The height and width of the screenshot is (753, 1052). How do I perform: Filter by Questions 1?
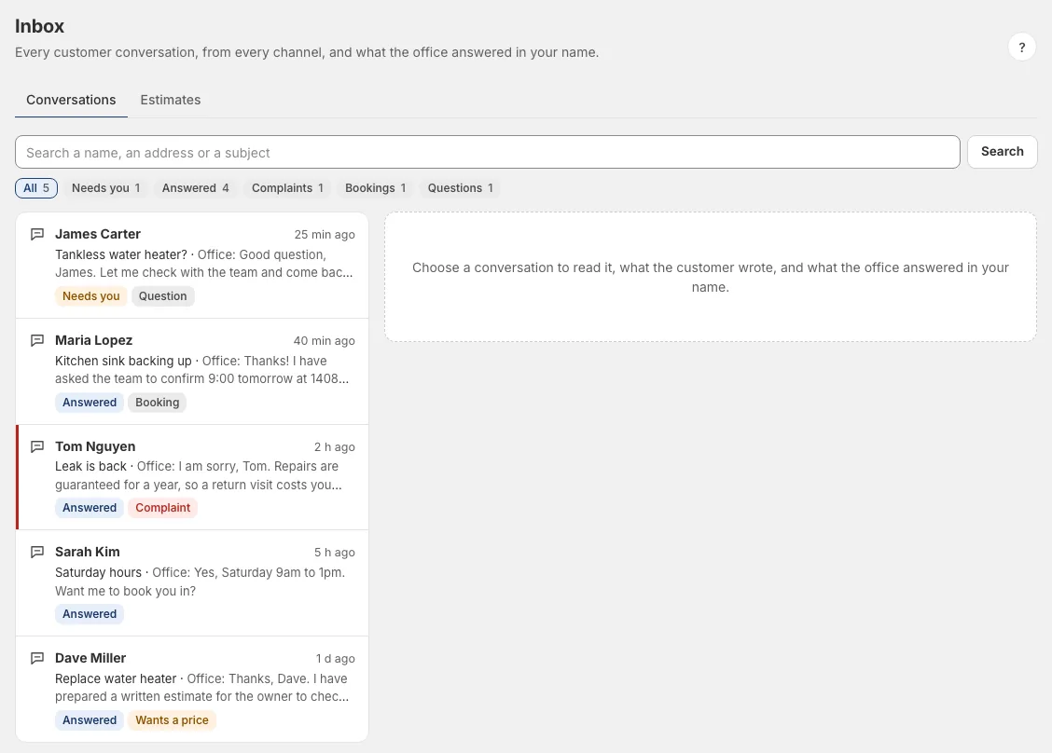[461, 188]
